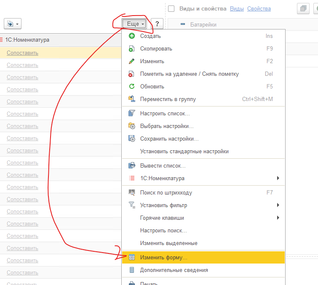The image size is (318, 285).
Task: Expand the Установить фильтр submenu
Action: tap(278, 205)
